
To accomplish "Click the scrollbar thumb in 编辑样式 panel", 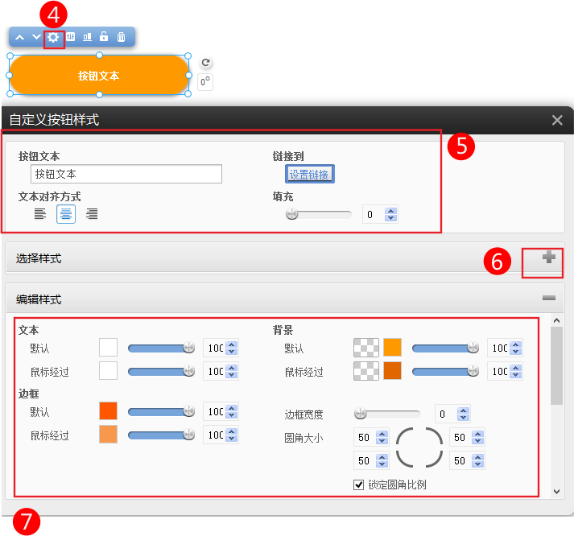I will tap(557, 366).
